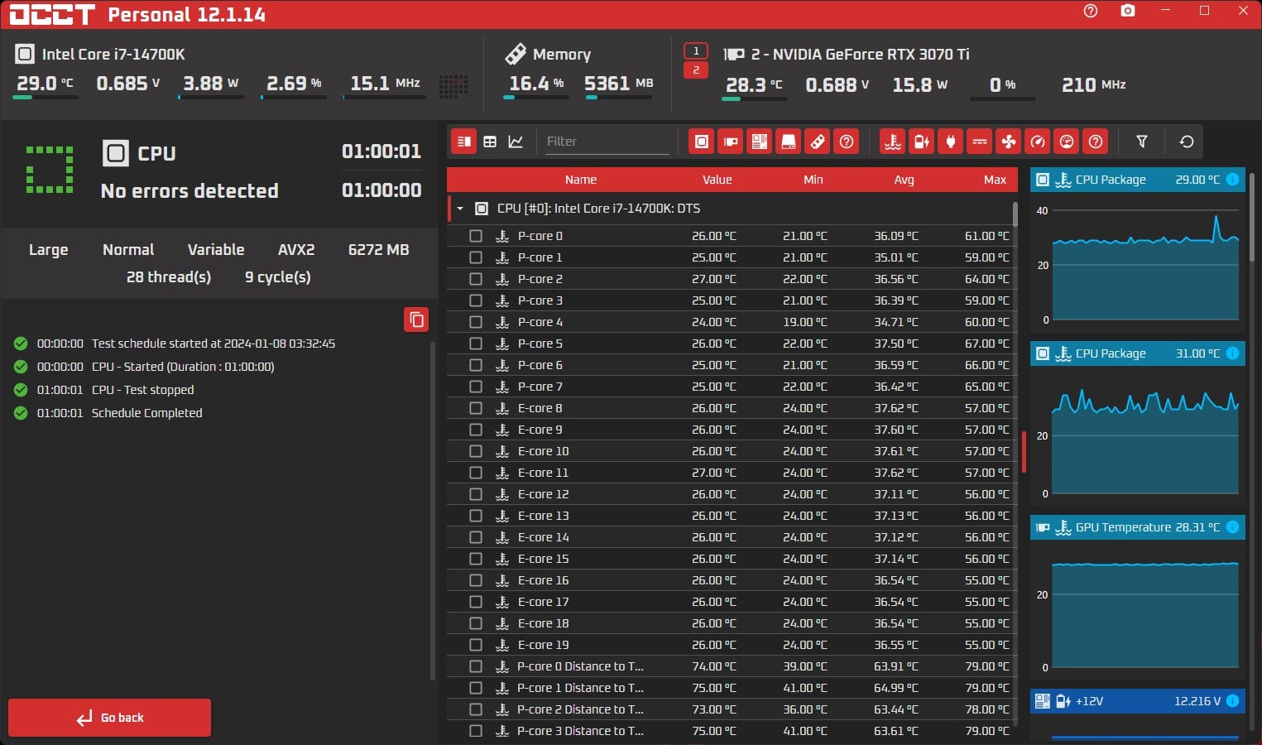1262x745 pixels.
Task: Toggle the current sensor type filter
Action: tap(980, 142)
